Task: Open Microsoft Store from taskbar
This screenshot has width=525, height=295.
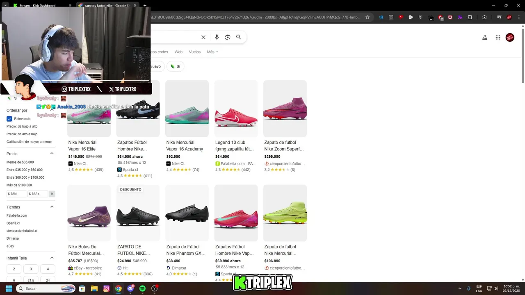Action: pos(82,288)
